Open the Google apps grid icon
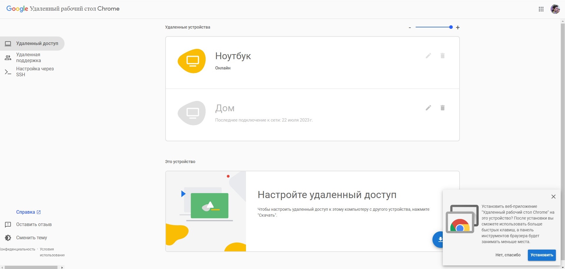Screen dimensions: 565x269 (x=541, y=9)
